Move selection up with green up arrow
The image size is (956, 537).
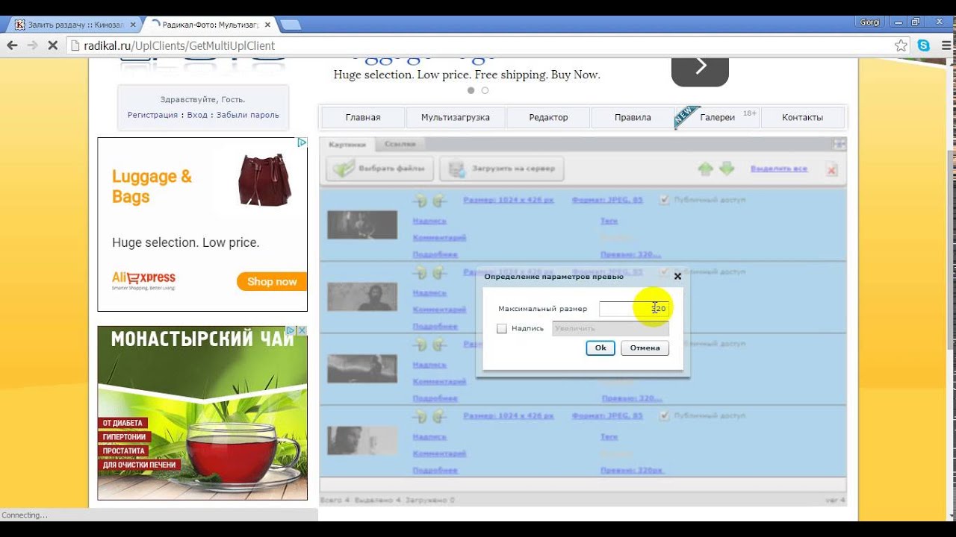tap(705, 169)
